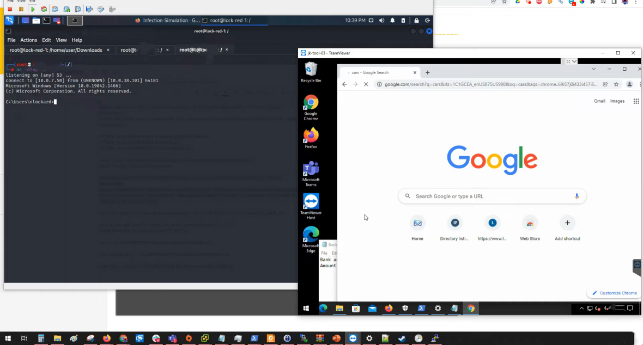Click the Firefox desktop shortcut

pos(311,138)
